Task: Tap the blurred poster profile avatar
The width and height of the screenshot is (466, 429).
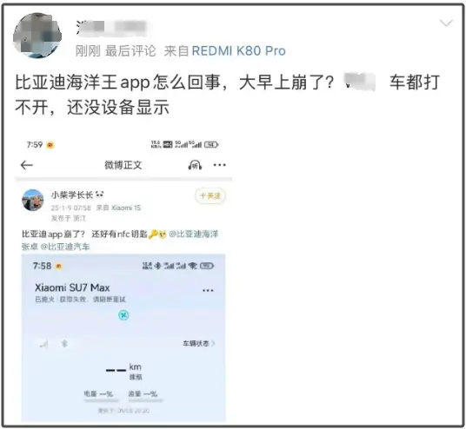Action: point(37,36)
